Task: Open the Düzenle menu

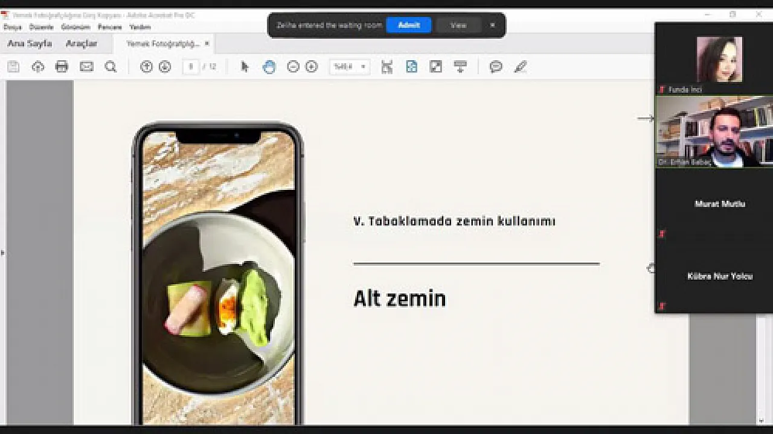Action: coord(42,27)
